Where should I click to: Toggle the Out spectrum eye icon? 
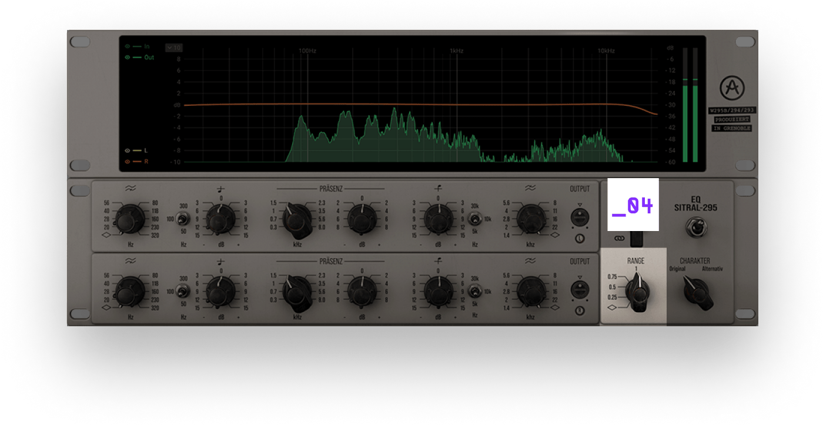pyautogui.click(x=127, y=58)
